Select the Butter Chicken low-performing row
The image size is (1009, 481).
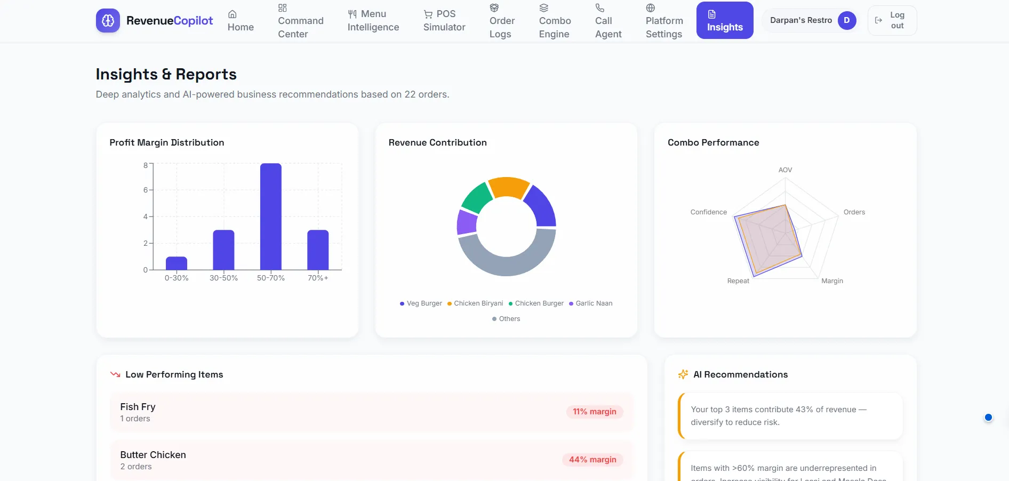click(x=371, y=460)
